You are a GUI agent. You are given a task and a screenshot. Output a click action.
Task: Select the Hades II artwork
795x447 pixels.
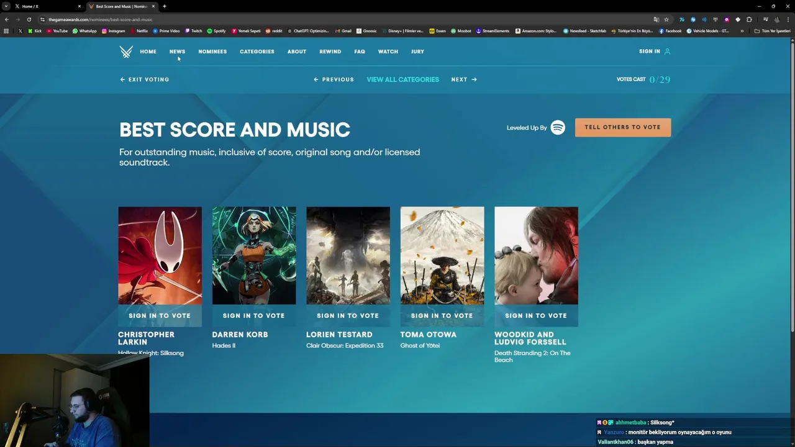tap(254, 256)
